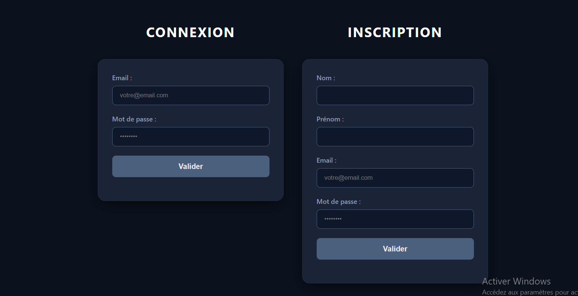578x296 pixels.
Task: Click the Connexion email input field
Action: pyautogui.click(x=191, y=95)
